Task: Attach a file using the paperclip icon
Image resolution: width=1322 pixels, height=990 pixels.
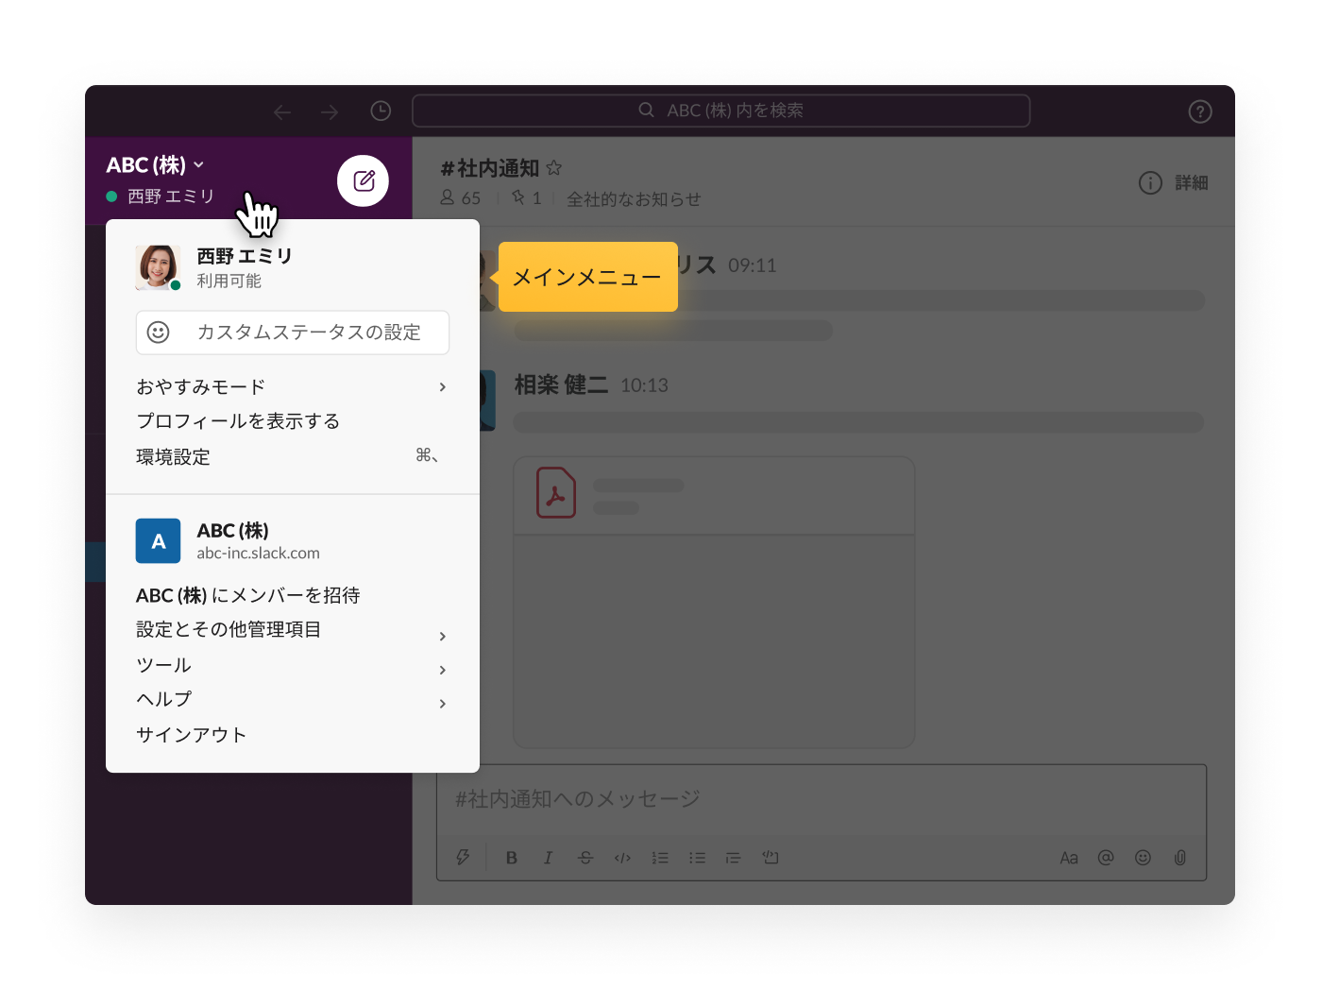Action: coord(1180,858)
